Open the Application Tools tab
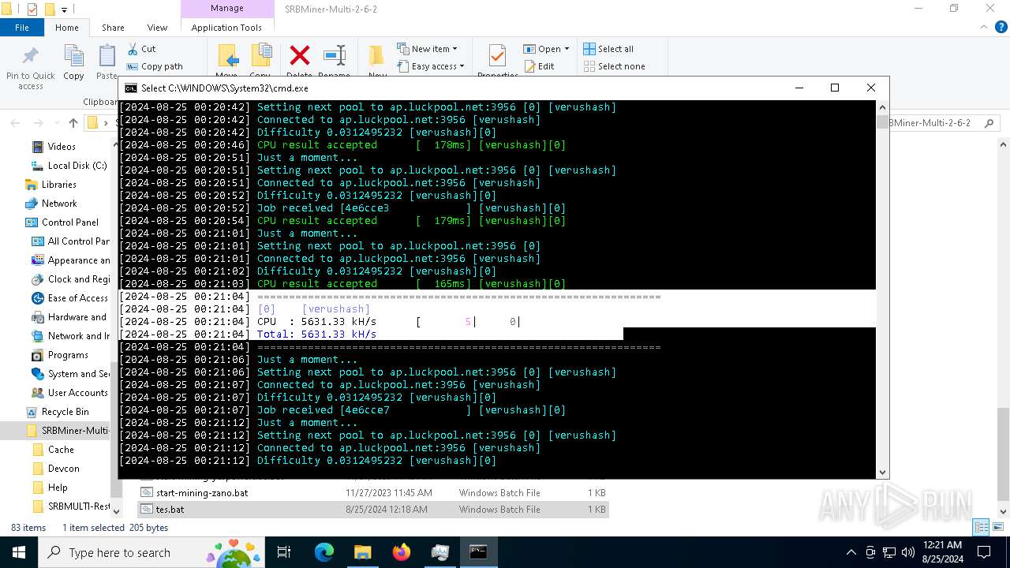1010x568 pixels. 226,27
